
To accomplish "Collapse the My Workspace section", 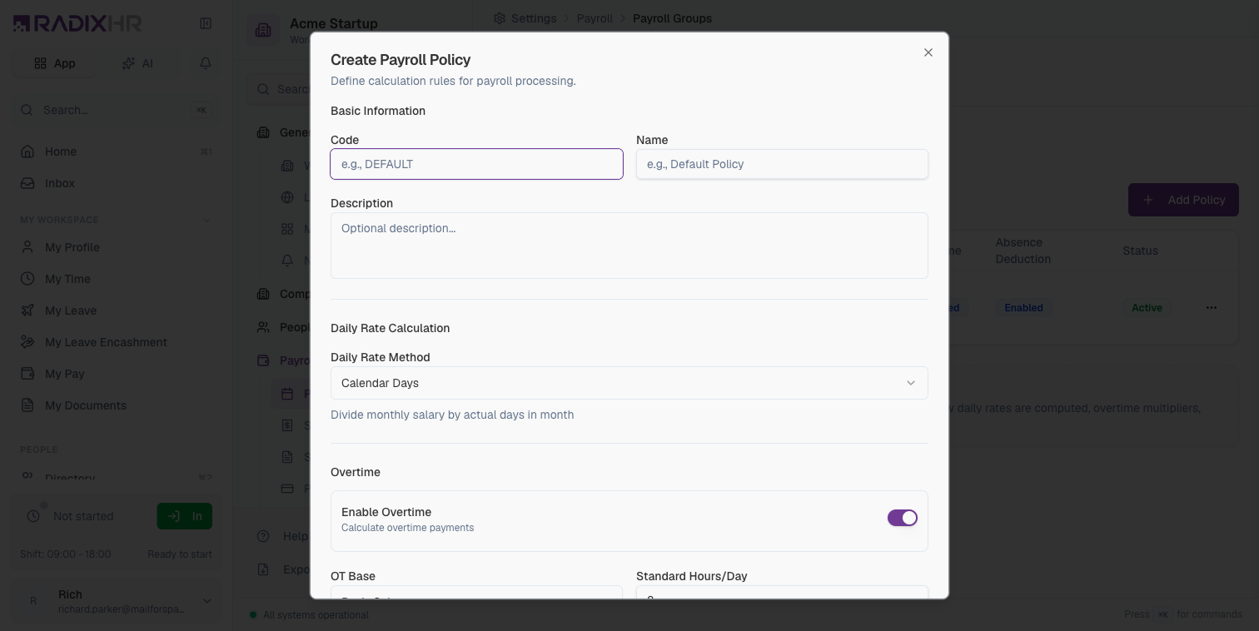I will (207, 220).
